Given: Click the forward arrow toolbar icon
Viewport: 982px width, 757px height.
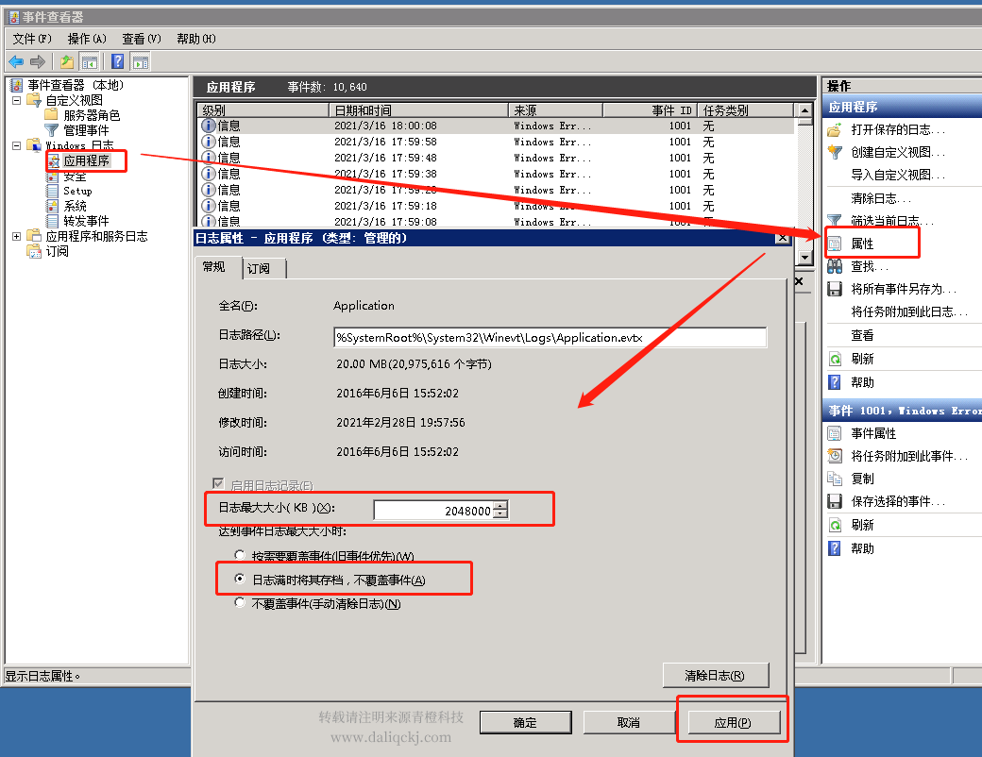Looking at the screenshot, I should (38, 61).
